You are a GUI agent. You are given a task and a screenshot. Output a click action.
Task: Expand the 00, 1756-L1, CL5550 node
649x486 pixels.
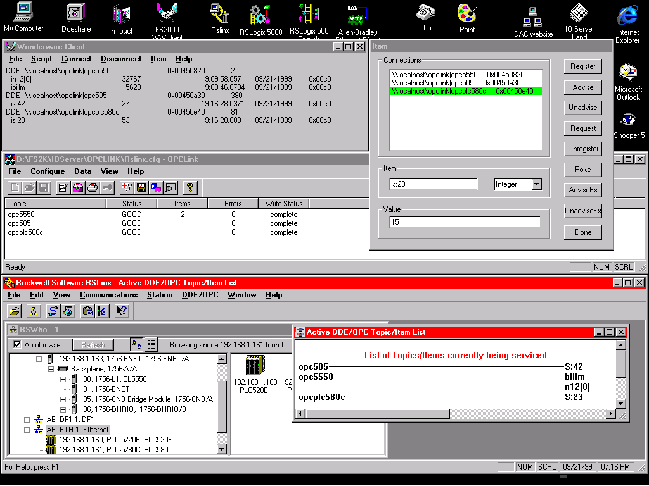(x=63, y=379)
